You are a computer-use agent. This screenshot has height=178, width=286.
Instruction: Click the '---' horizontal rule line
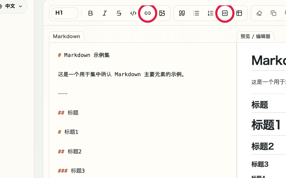point(63,94)
